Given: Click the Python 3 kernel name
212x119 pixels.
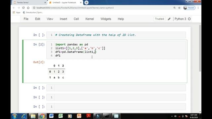Looking at the screenshot, I should pyautogui.click(x=180, y=19).
